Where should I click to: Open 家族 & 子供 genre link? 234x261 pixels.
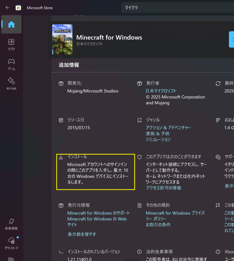[x=158, y=134]
